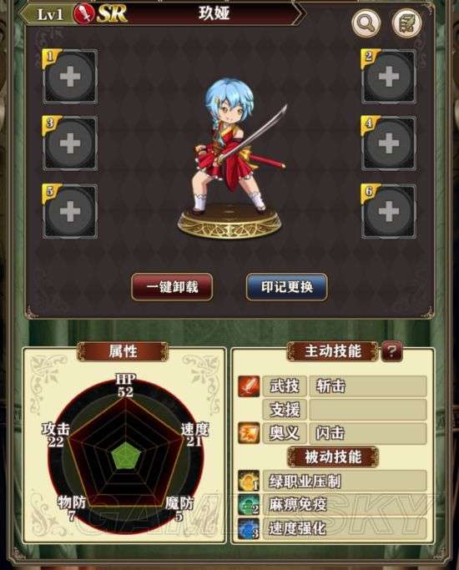Screen dimensions: 459x570
Task: Select the 奥义 闪击 skill row
Action: pyautogui.click(x=332, y=433)
